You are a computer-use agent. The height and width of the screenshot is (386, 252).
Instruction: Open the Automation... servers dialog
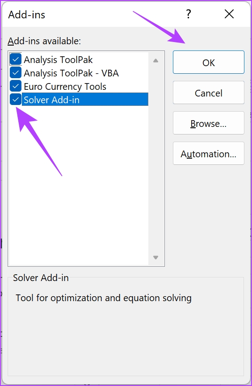pyautogui.click(x=209, y=153)
